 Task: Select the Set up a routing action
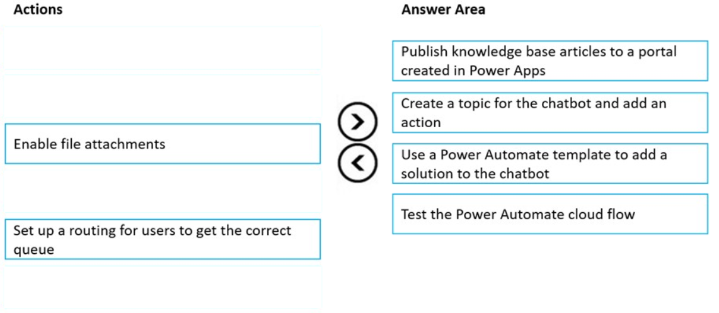163,239
